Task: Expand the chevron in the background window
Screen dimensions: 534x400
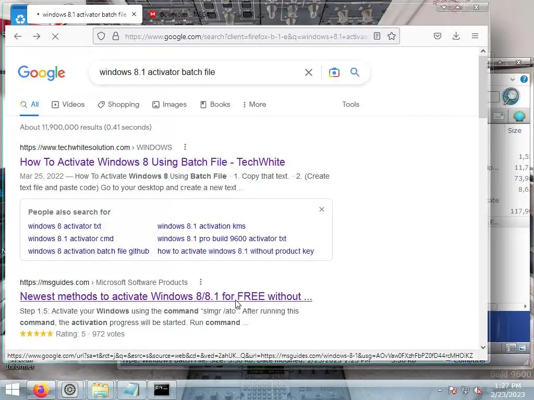Action: [513, 79]
